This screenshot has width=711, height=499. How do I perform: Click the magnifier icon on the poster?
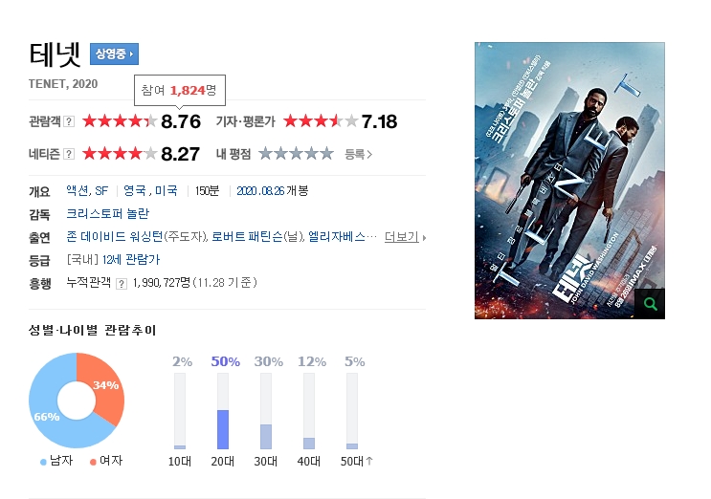click(651, 304)
